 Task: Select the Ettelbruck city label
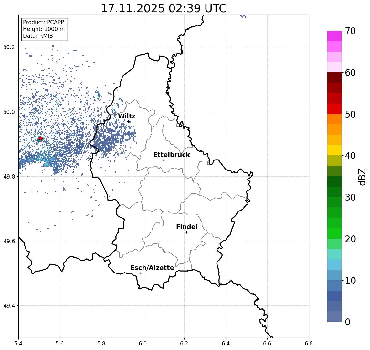click(x=172, y=155)
